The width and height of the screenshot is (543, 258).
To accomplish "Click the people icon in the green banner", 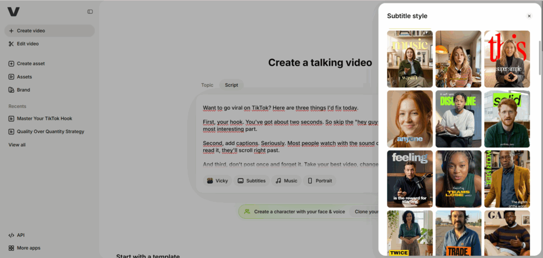I will (x=247, y=211).
